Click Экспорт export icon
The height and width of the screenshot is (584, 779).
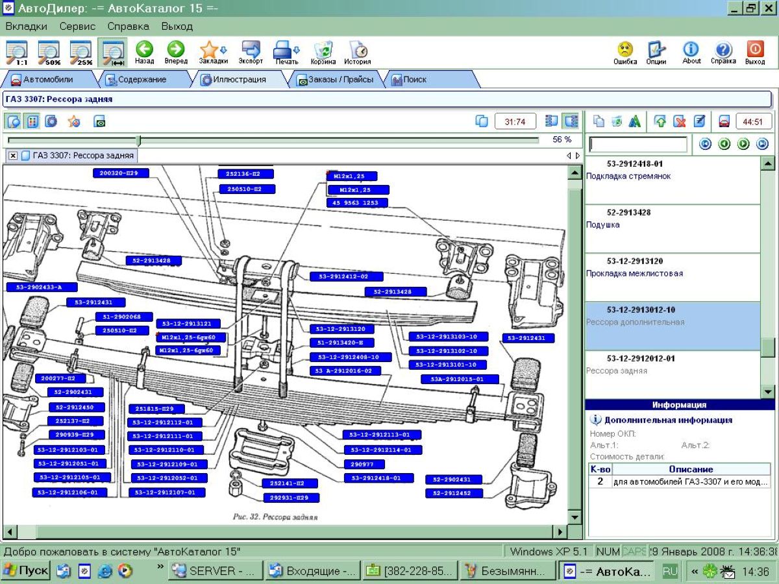pos(251,51)
